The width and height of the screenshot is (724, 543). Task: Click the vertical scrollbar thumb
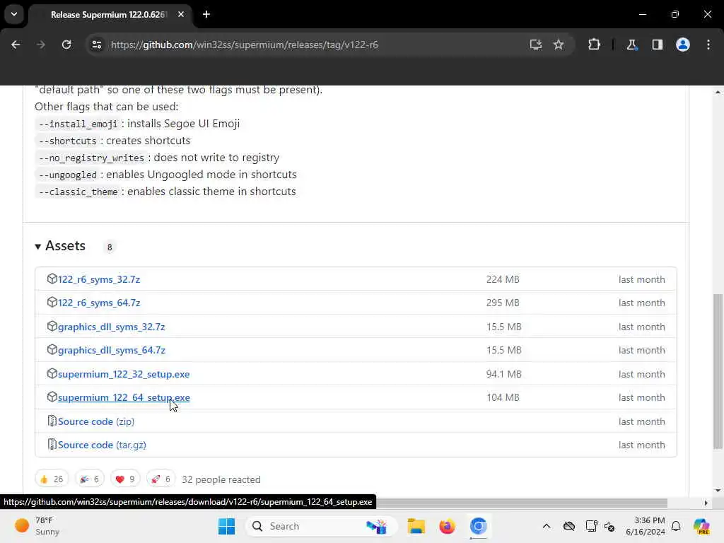click(718, 371)
